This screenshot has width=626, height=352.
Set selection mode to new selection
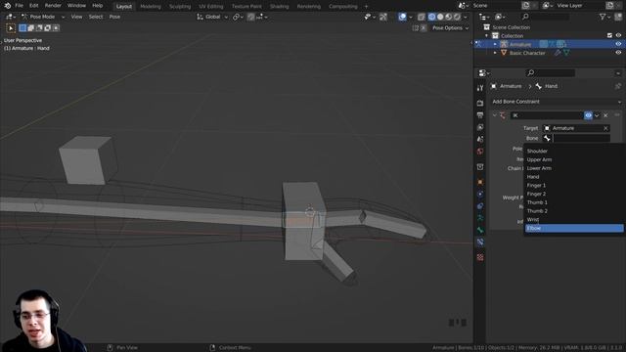(x=22, y=28)
